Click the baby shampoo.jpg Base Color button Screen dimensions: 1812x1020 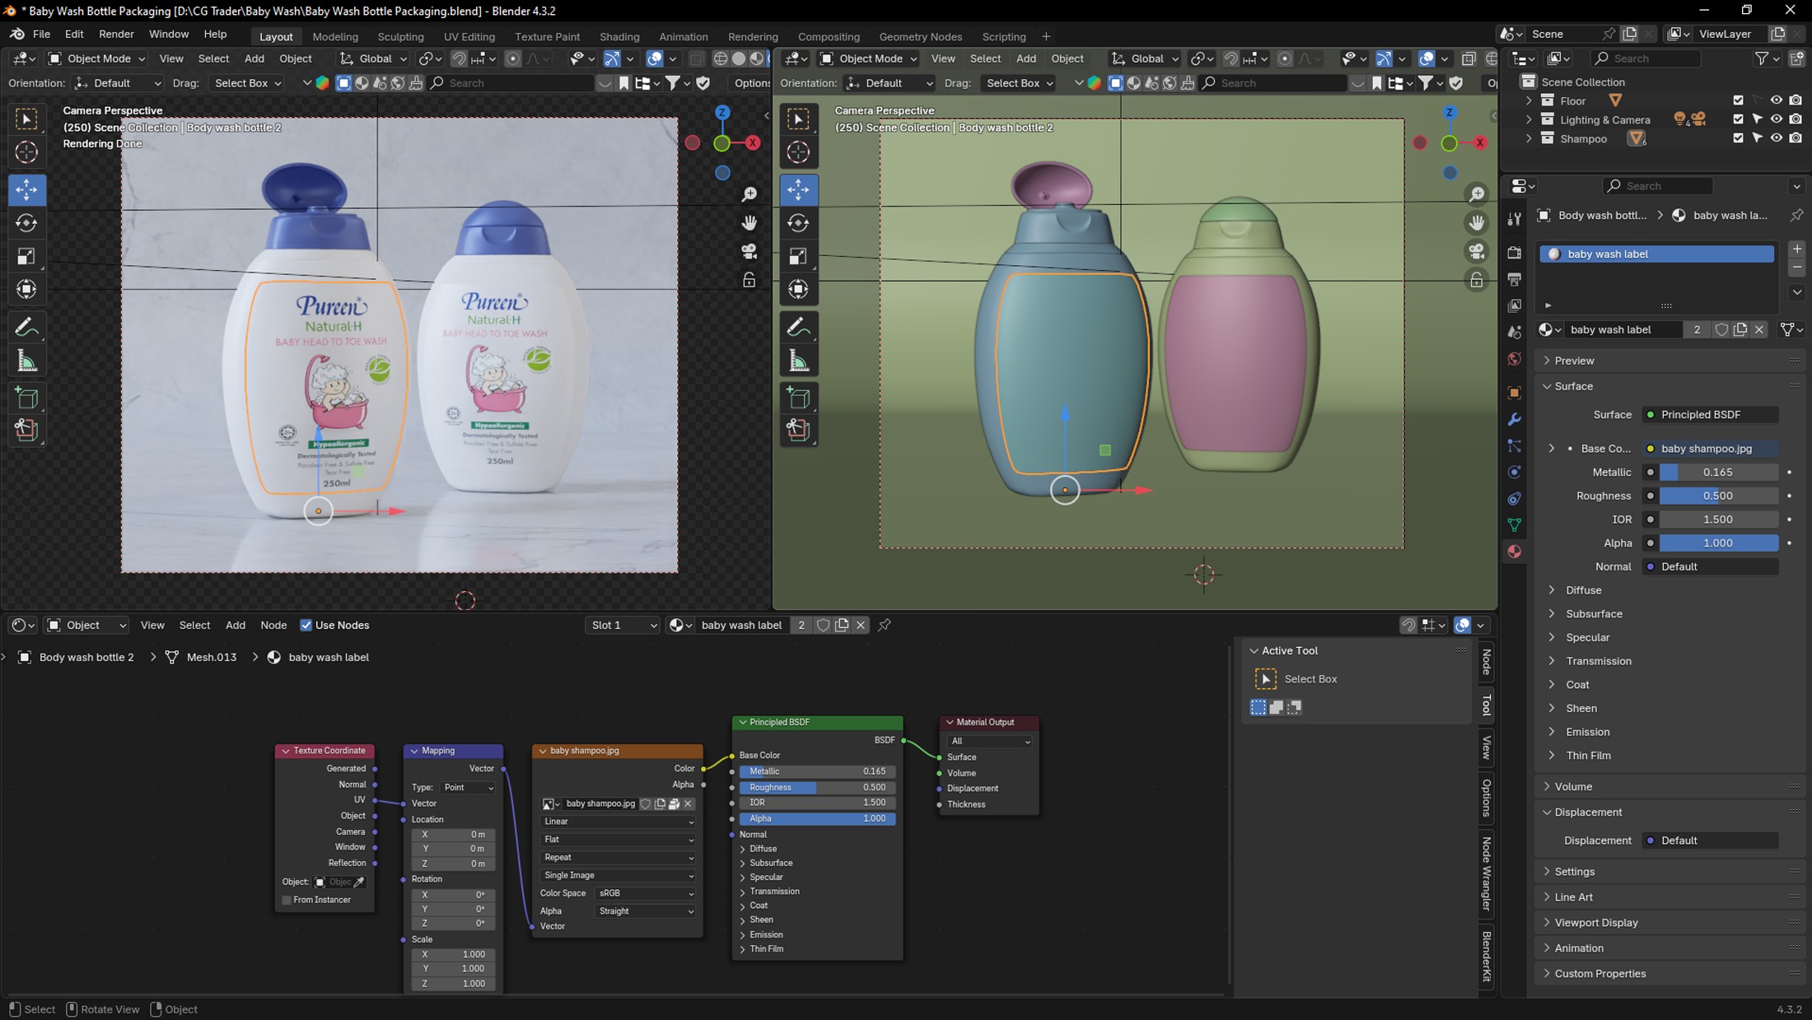(1710, 449)
